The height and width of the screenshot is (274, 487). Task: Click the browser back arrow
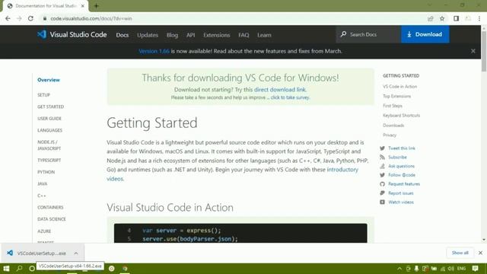point(8,18)
